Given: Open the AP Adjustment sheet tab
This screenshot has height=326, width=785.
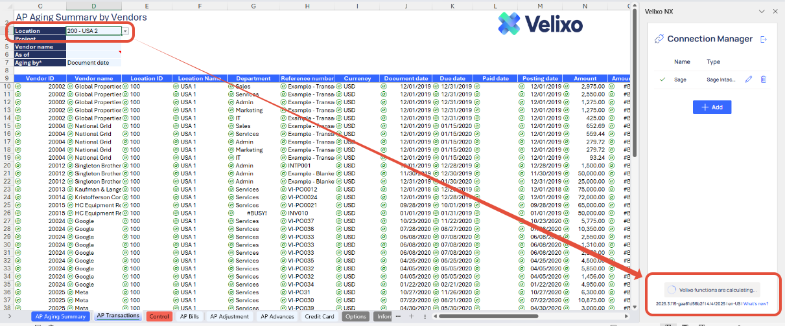Looking at the screenshot, I should [229, 316].
